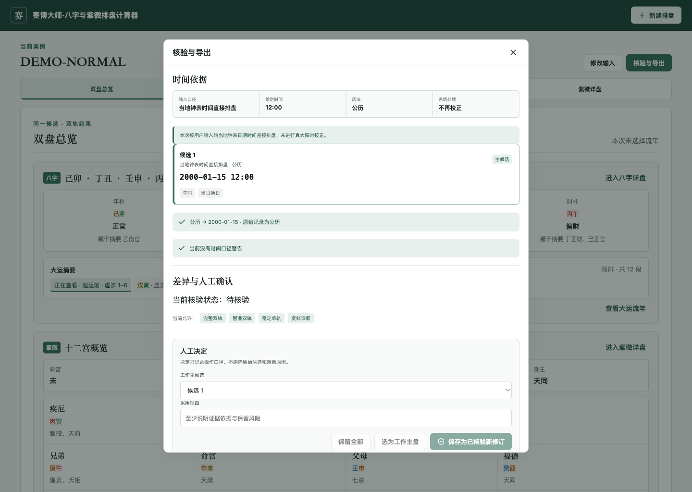Click the 八字 badge in background
The height and width of the screenshot is (492, 692).
(52, 178)
